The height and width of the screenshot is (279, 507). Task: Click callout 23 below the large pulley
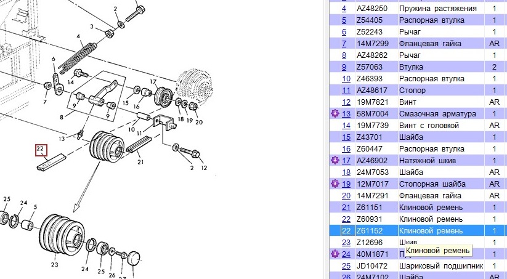(54, 265)
